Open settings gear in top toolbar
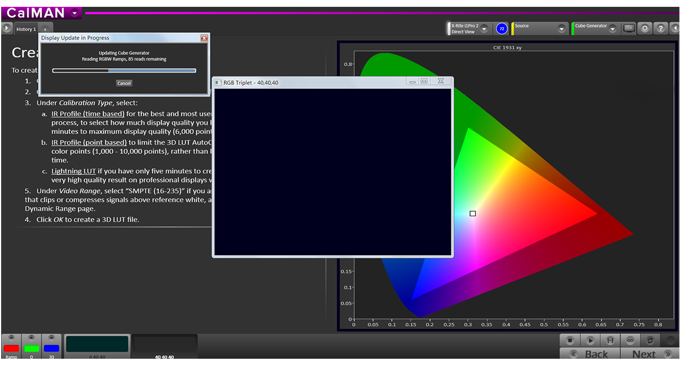680x365 pixels. [x=644, y=28]
